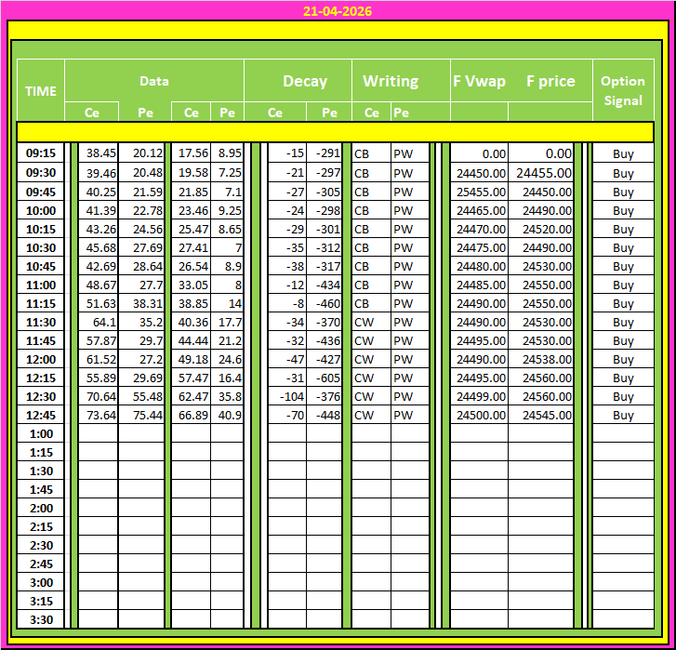This screenshot has height=650, width=676.
Task: Click the CB cell in 09:15 row
Action: pyautogui.click(x=371, y=153)
